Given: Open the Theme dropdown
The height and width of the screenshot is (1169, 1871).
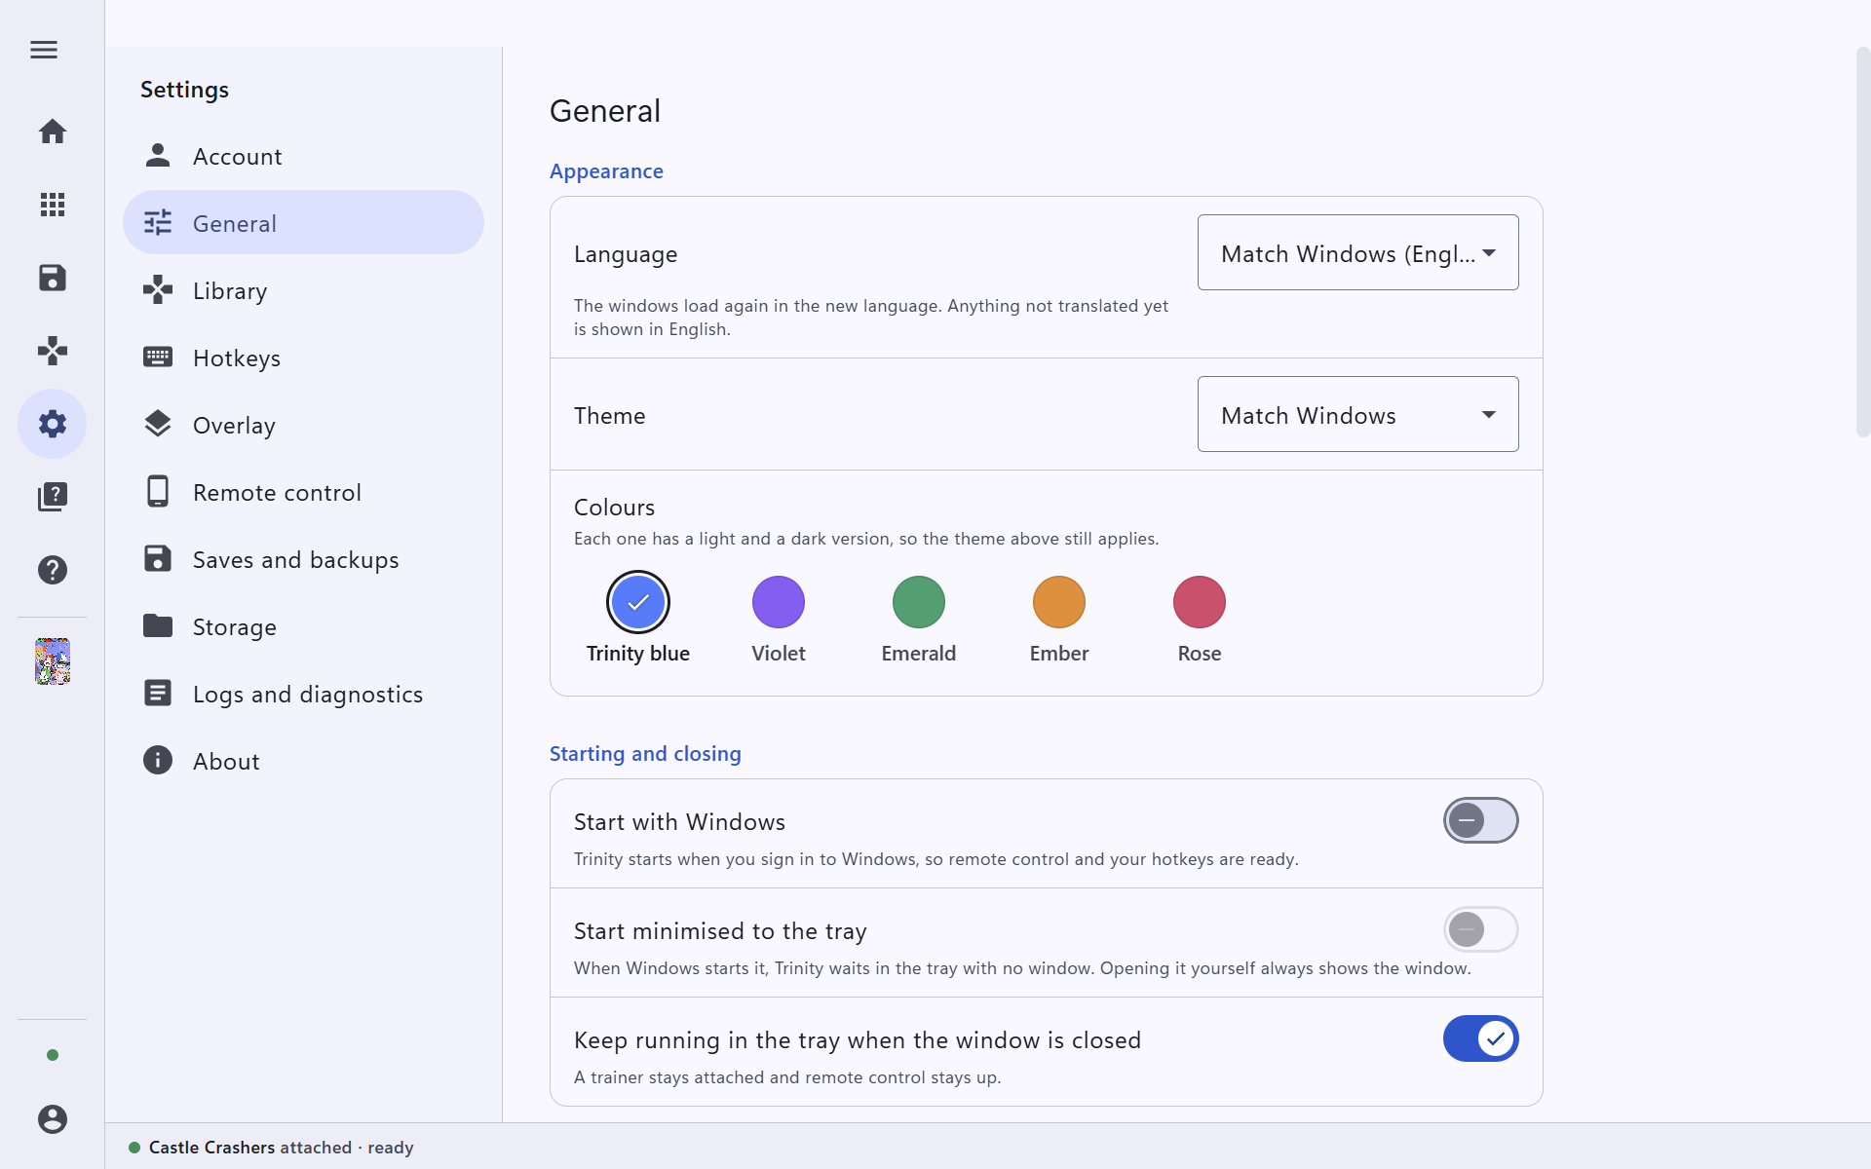Looking at the screenshot, I should pos(1357,414).
